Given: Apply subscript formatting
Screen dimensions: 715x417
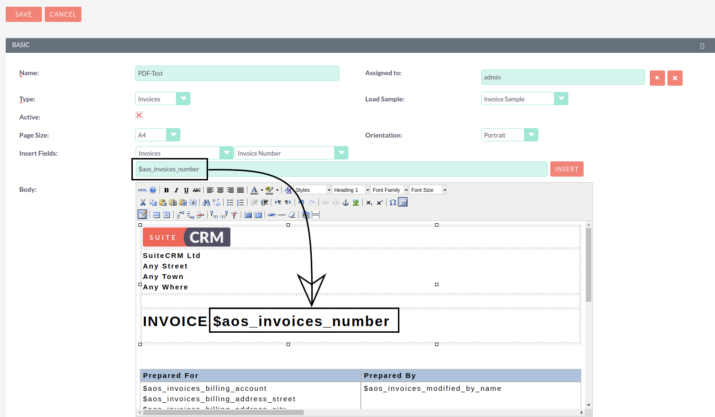Looking at the screenshot, I should click(x=369, y=202).
